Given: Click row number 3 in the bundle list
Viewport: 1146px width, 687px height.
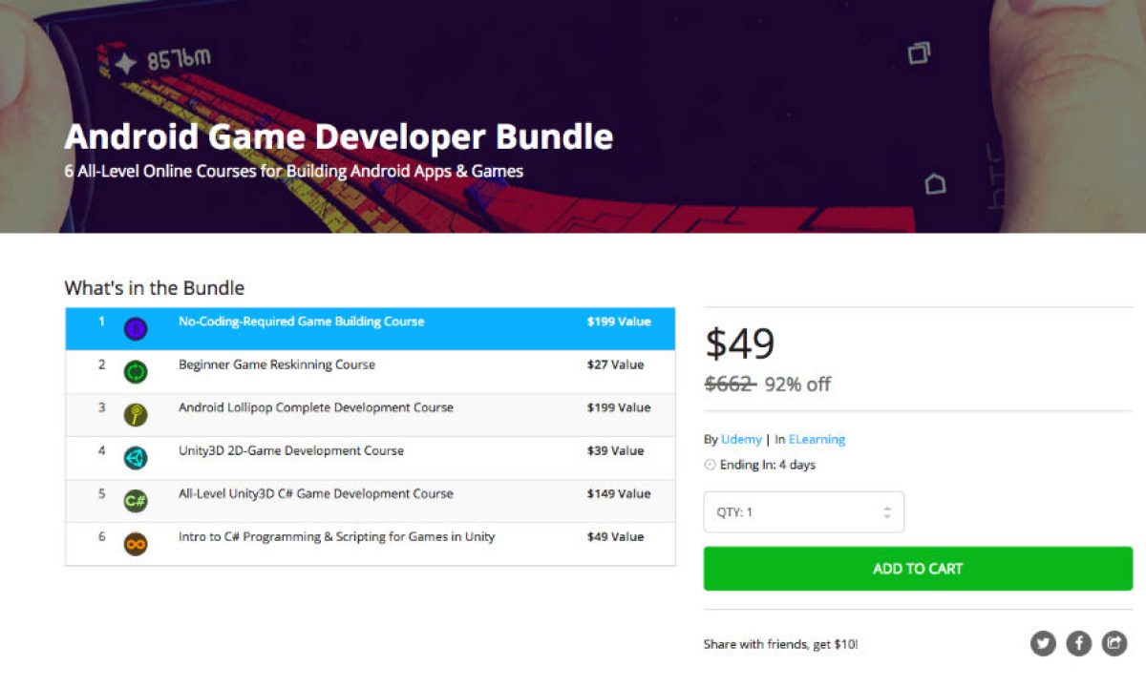Looking at the screenshot, I should (x=102, y=407).
